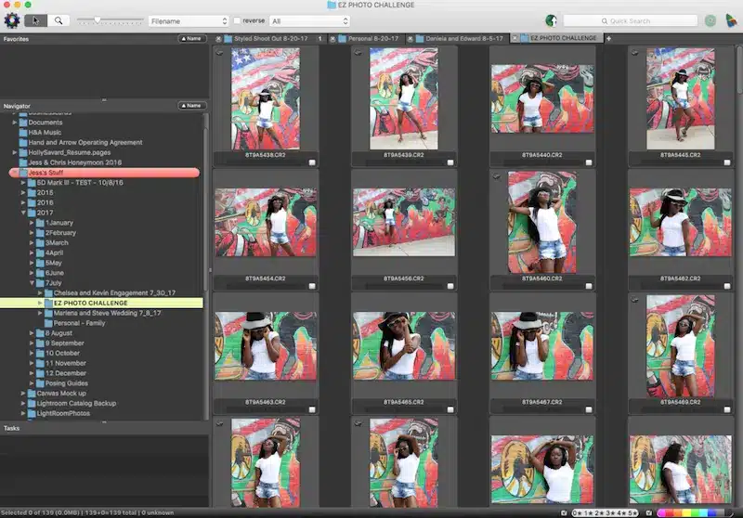Tick the selection checkbox for 8T9A5463.CR2
Image resolution: width=743 pixels, height=518 pixels.
click(x=312, y=409)
